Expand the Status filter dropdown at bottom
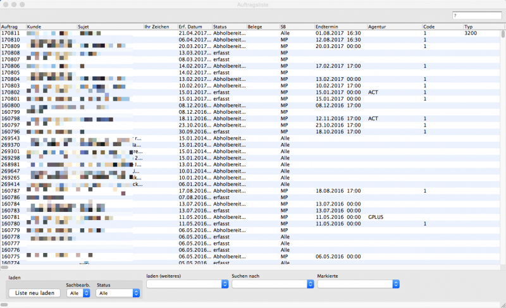Image resolution: width=506 pixels, height=308 pixels. coord(118,293)
